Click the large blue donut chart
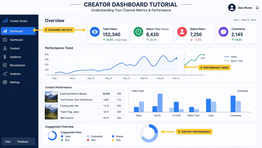This screenshot has width=262, height=148. (149, 133)
